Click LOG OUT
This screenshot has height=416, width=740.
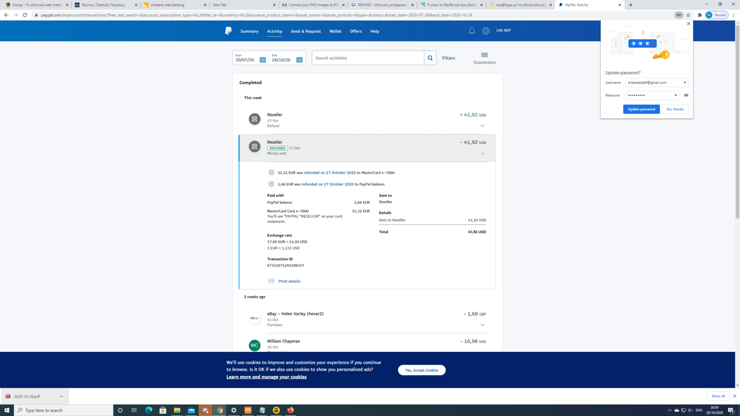click(x=504, y=31)
